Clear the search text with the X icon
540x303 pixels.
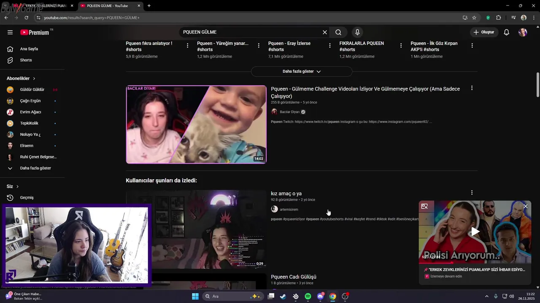325,32
